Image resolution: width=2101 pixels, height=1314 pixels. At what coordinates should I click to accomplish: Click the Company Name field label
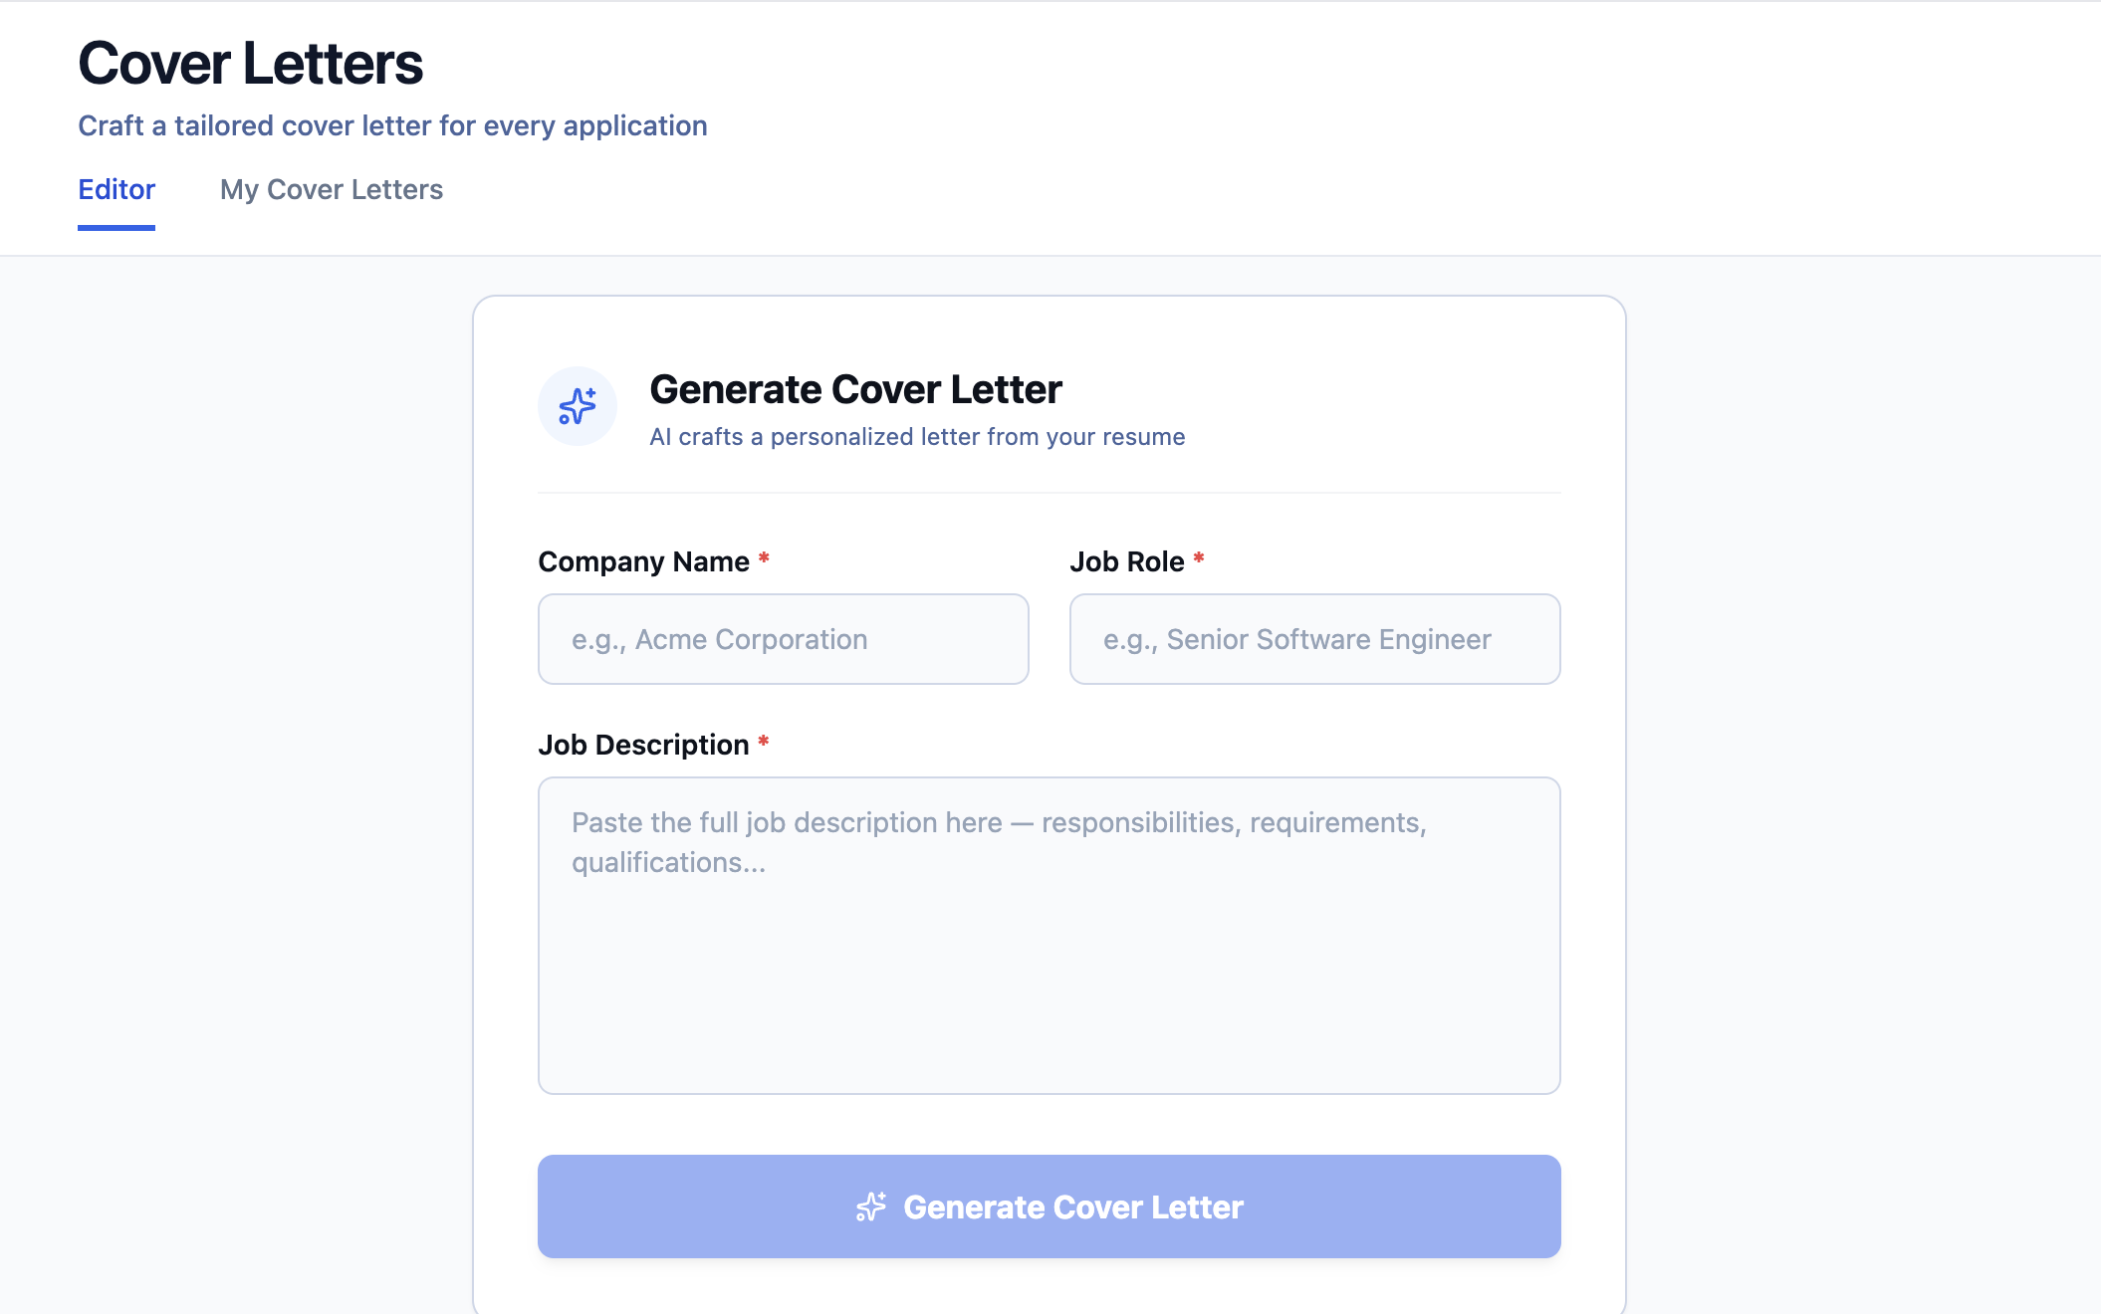pyautogui.click(x=643, y=561)
